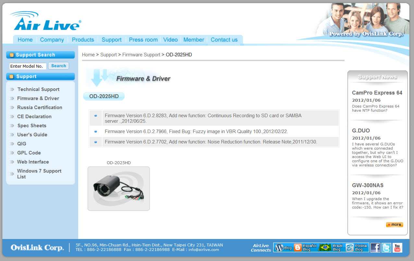
Task: Click download bullet for firmware 6.D.2.7702
Action: click(x=96, y=142)
